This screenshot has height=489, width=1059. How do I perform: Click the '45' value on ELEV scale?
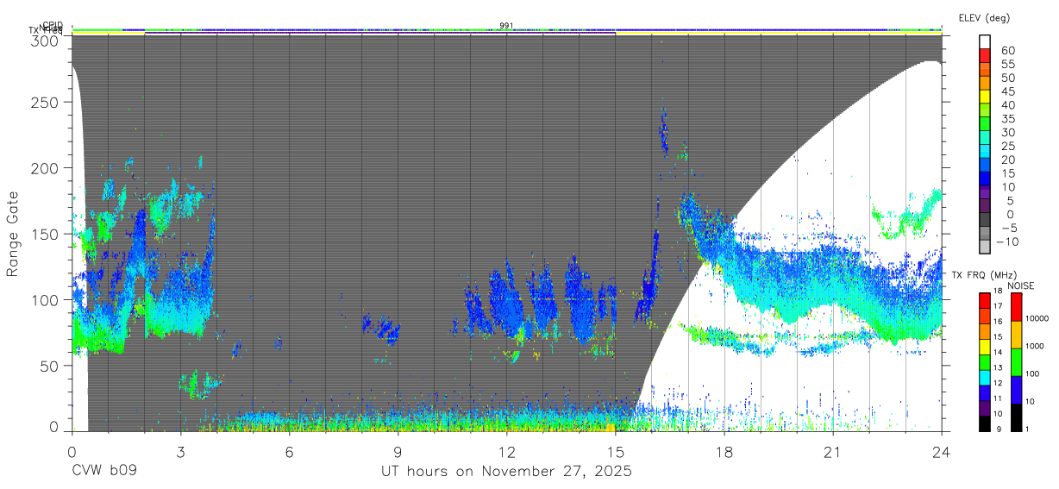click(1007, 91)
